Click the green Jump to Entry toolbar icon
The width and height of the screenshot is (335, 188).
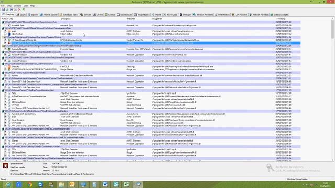tap(24, 10)
